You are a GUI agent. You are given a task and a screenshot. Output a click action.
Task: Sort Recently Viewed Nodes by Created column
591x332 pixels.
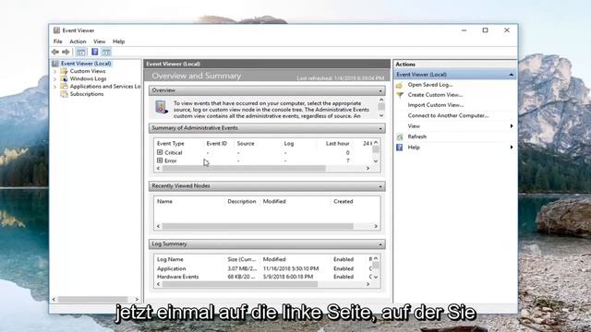click(x=343, y=201)
